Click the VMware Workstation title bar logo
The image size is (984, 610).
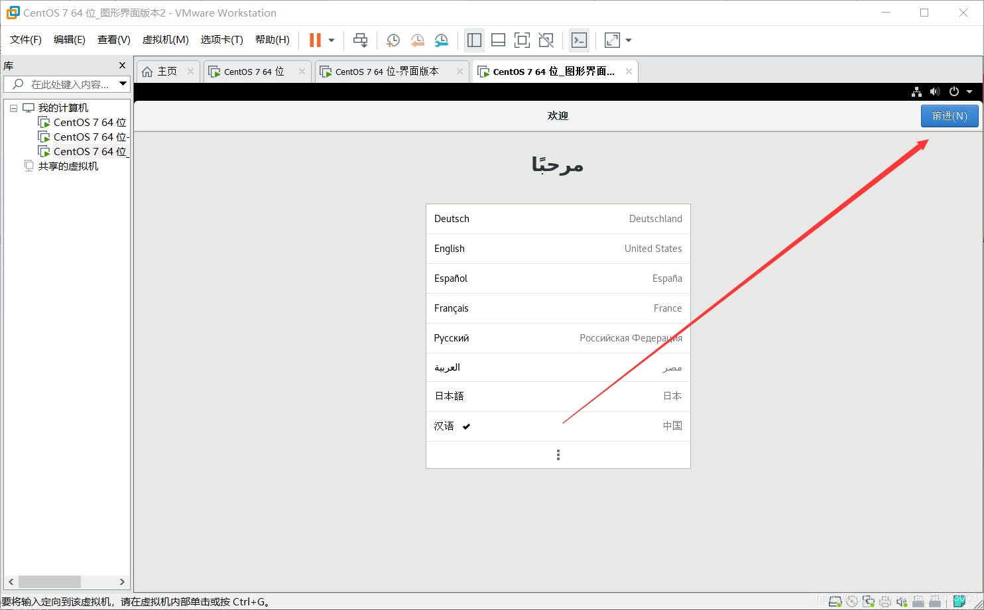point(13,13)
